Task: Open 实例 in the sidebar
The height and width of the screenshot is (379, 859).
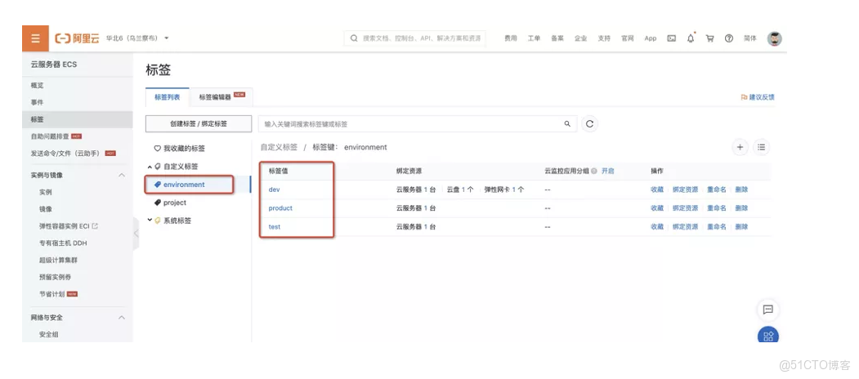Action: (x=46, y=192)
